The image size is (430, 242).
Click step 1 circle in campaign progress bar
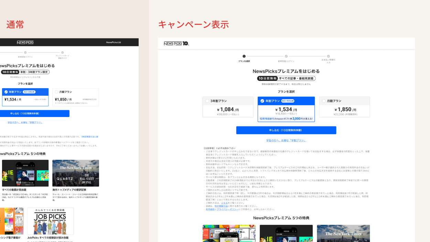[244, 56]
